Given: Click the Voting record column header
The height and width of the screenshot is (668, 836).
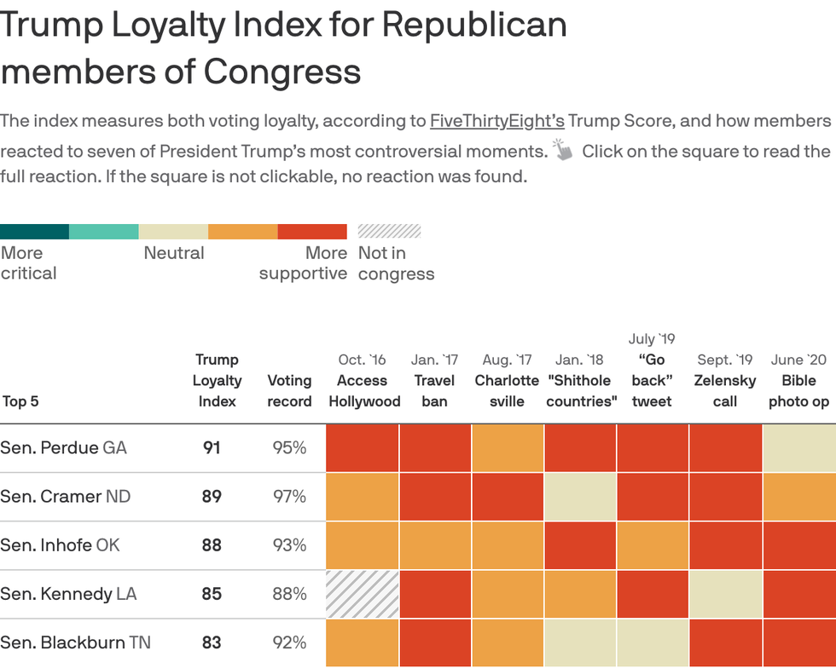Looking at the screenshot, I should tap(289, 390).
